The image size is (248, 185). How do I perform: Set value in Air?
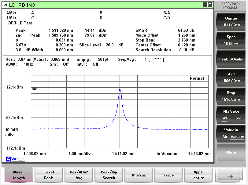point(225,137)
